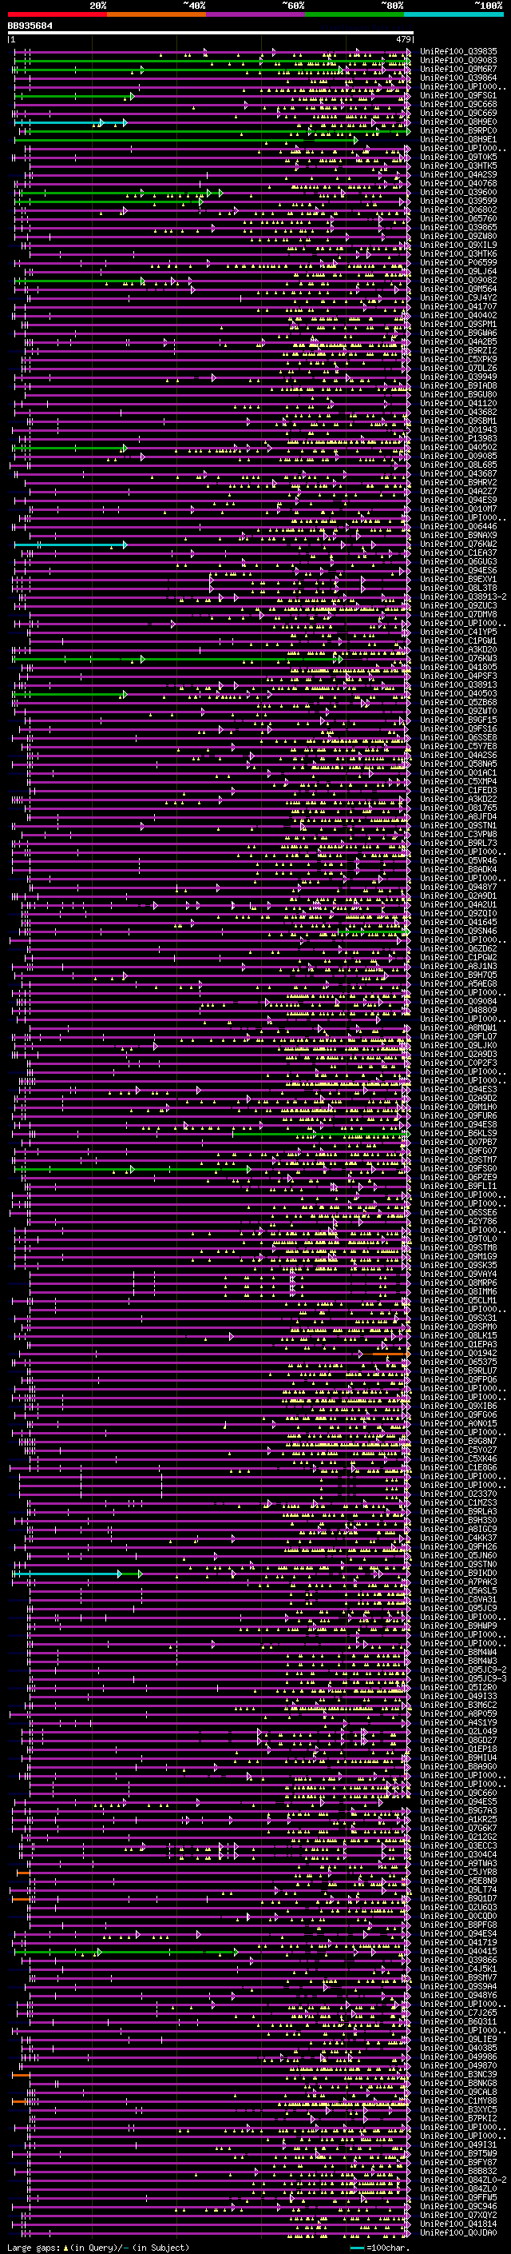Open the UniRef100_B9IAD8 entry
The image size is (511, 2254).
pyautogui.click(x=458, y=386)
